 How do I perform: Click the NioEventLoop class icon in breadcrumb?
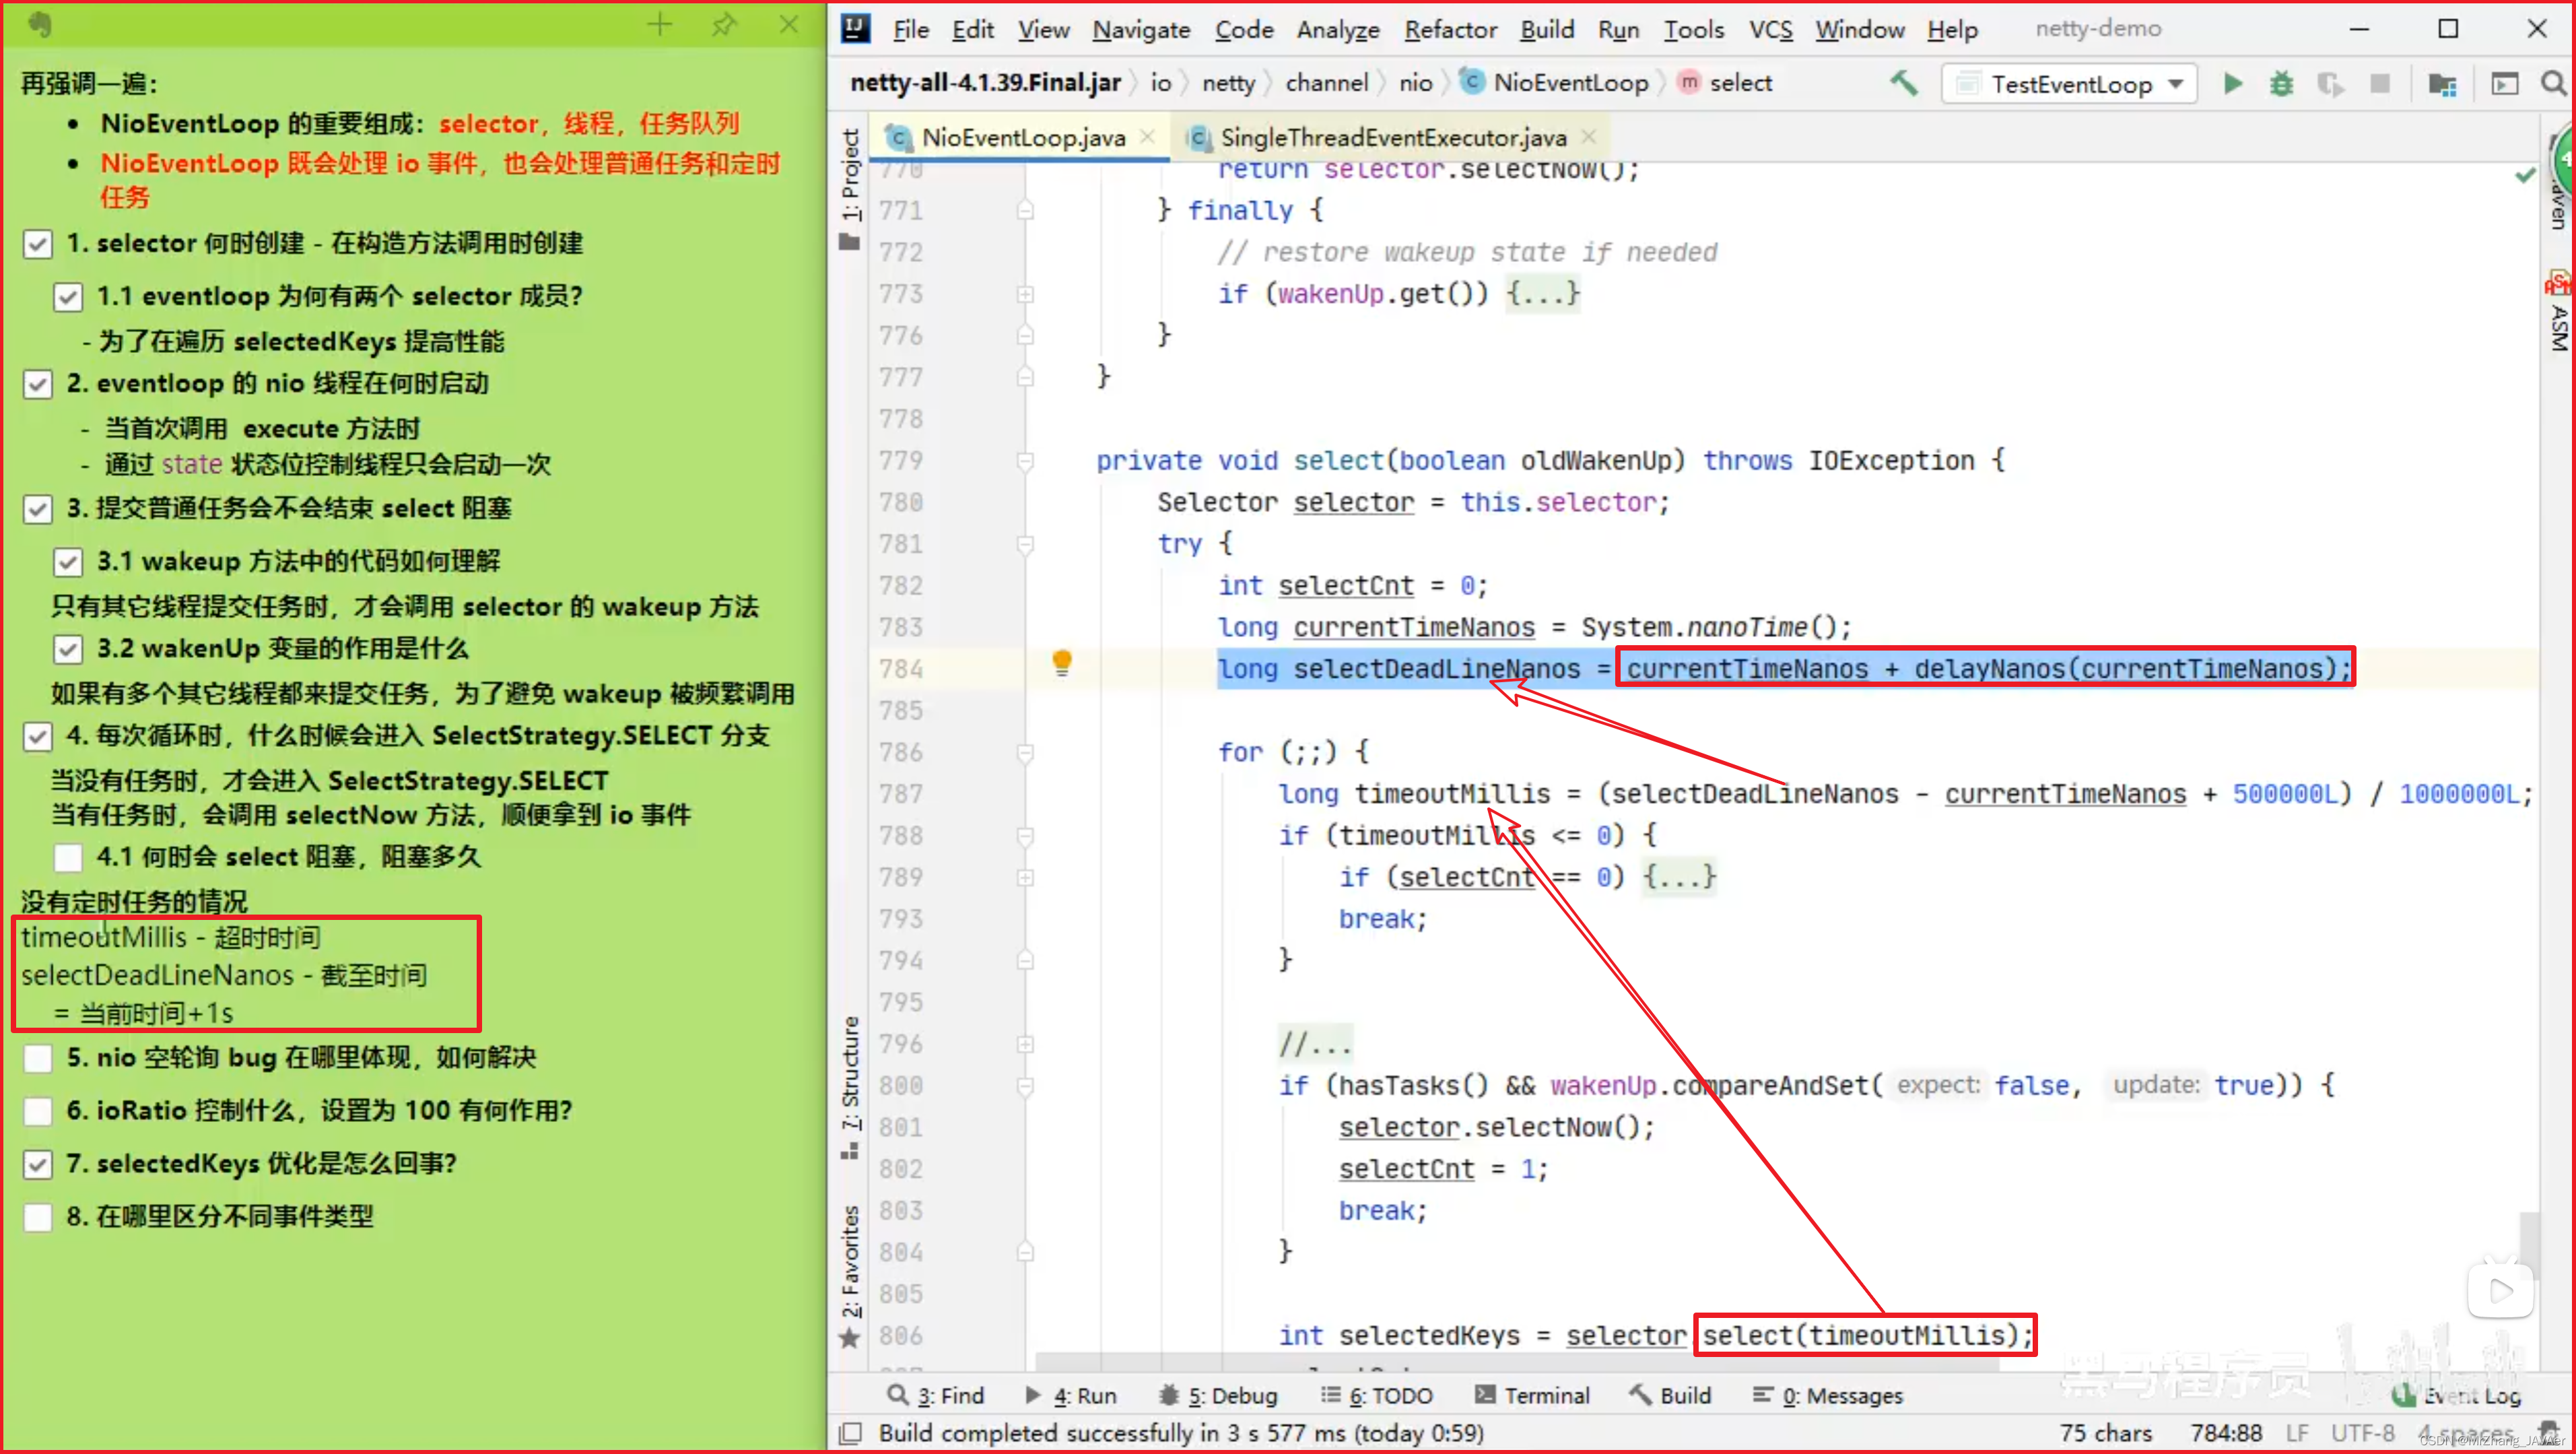[x=1472, y=82]
